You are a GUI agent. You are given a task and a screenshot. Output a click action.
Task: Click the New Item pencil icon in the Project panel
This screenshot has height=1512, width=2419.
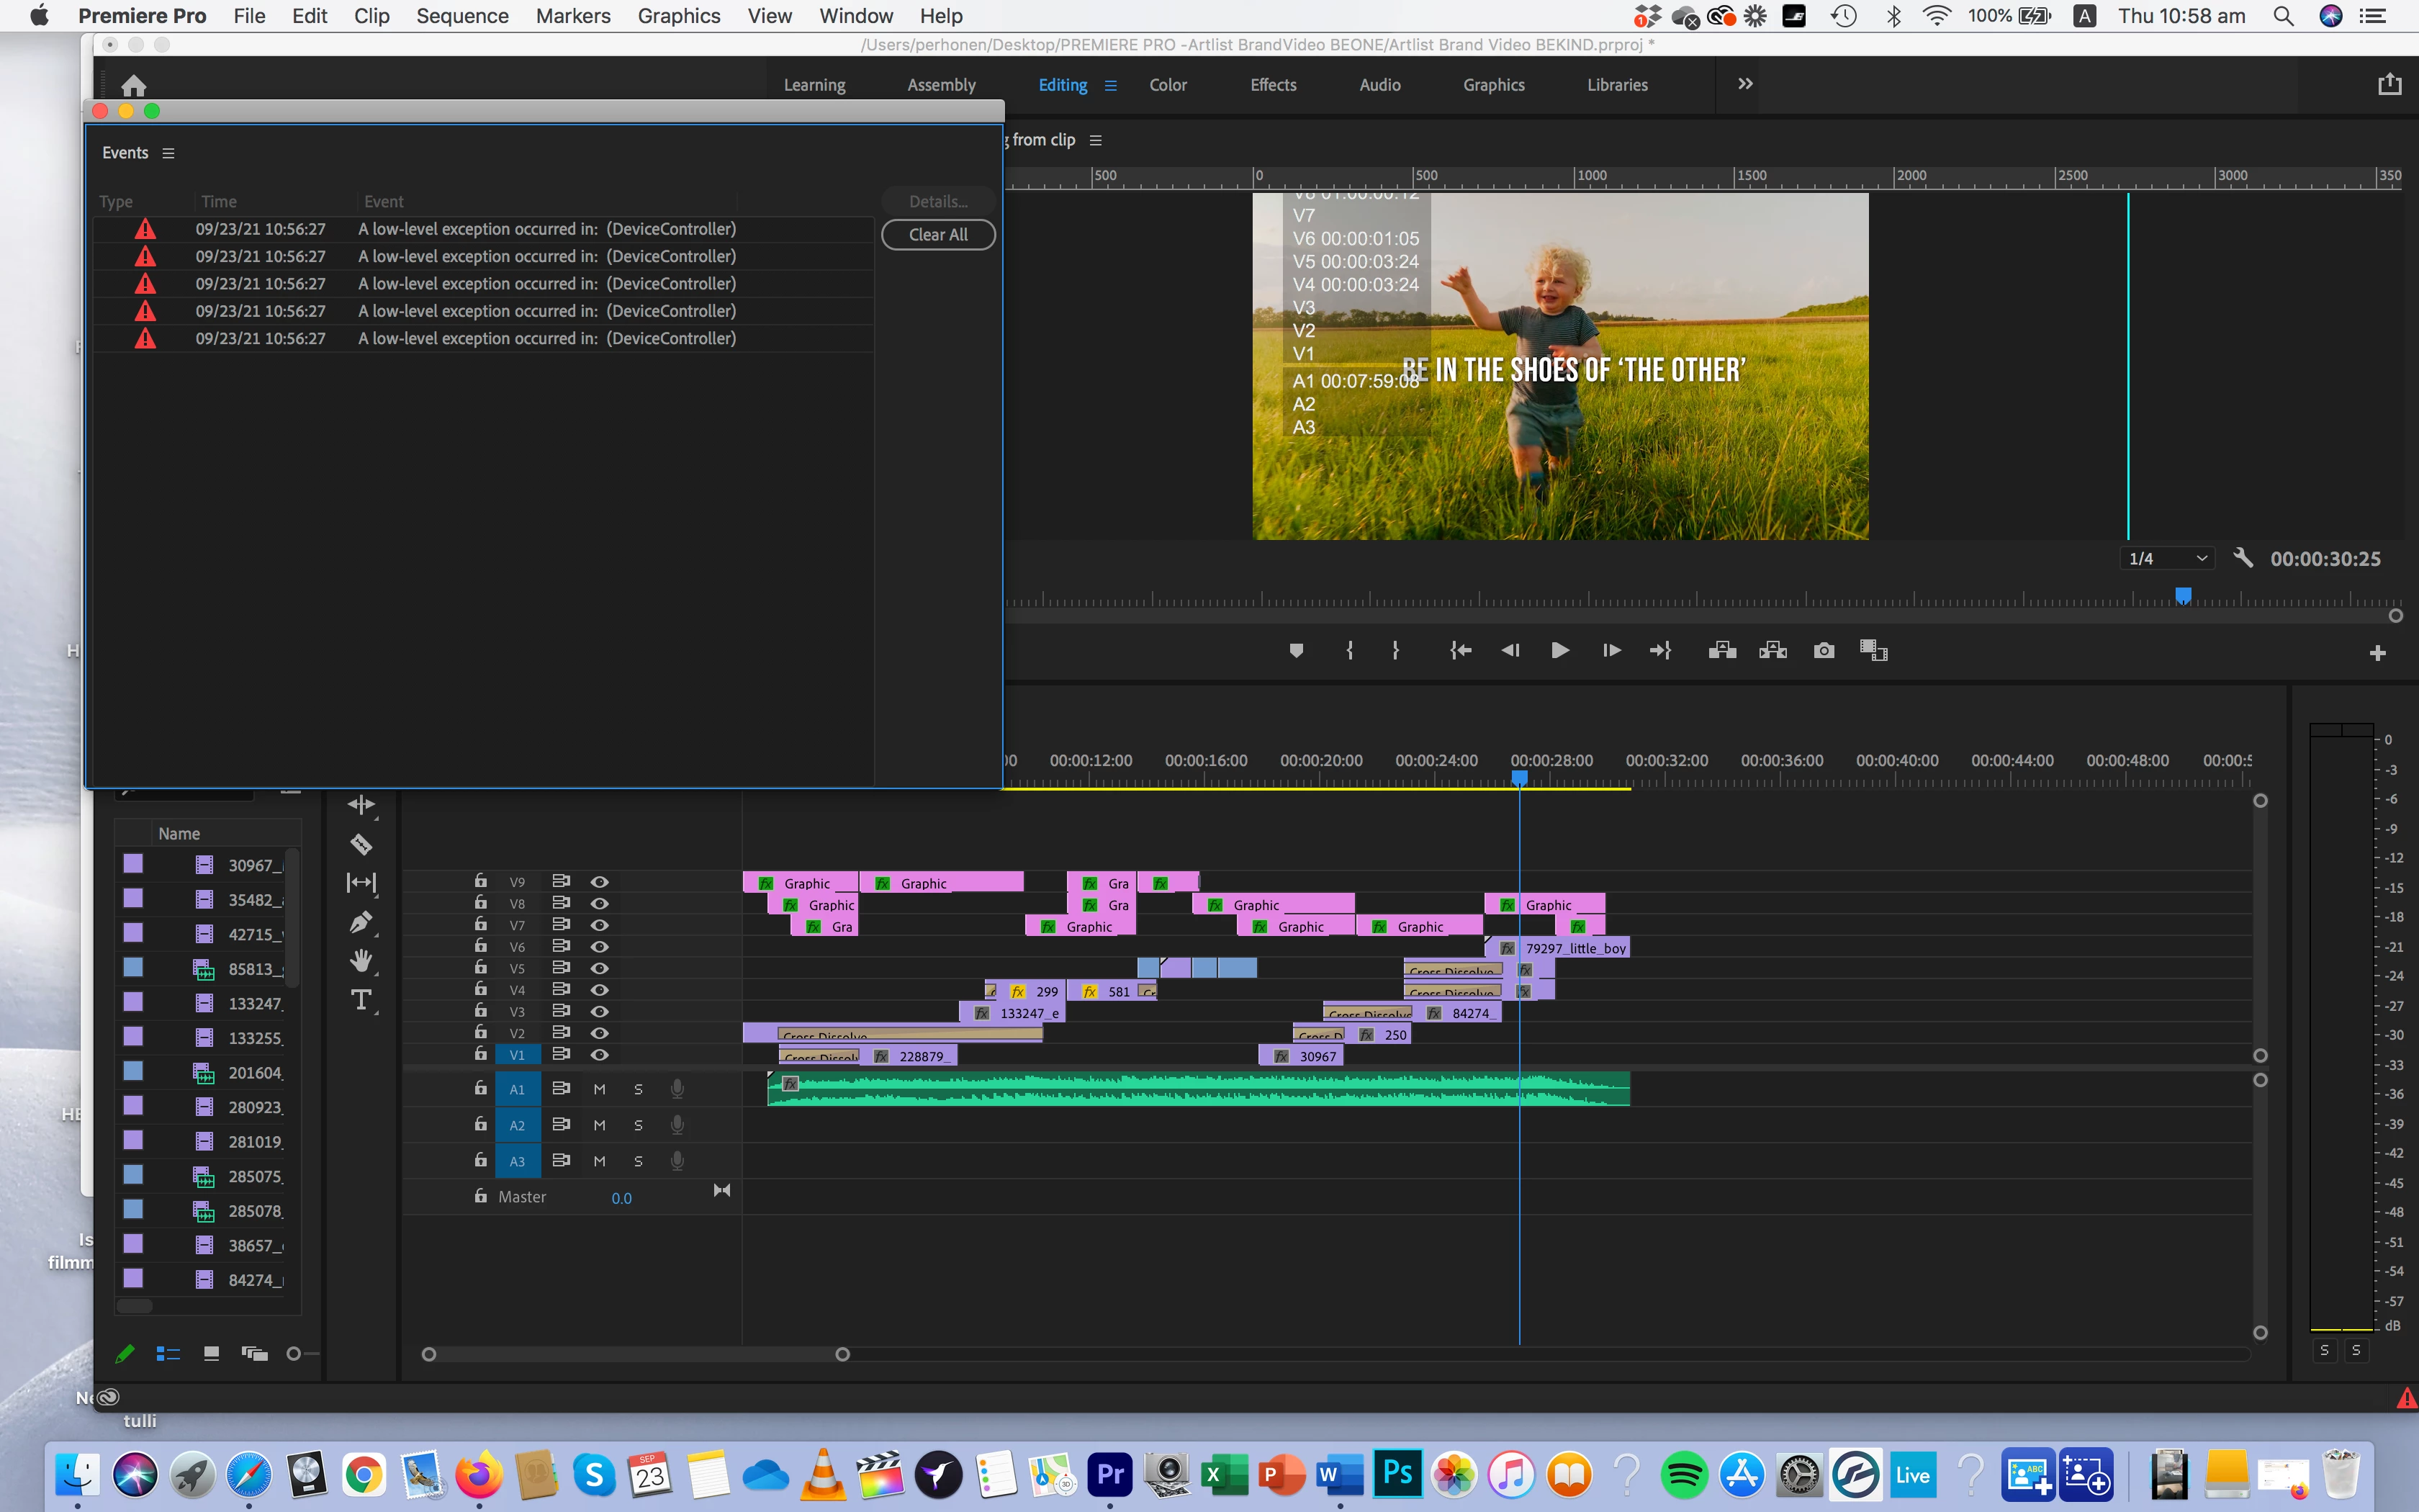click(x=125, y=1353)
